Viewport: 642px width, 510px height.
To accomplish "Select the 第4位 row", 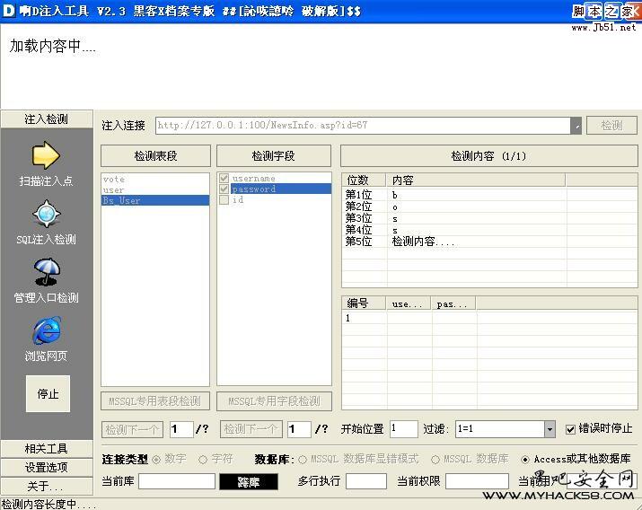I will click(x=489, y=230).
